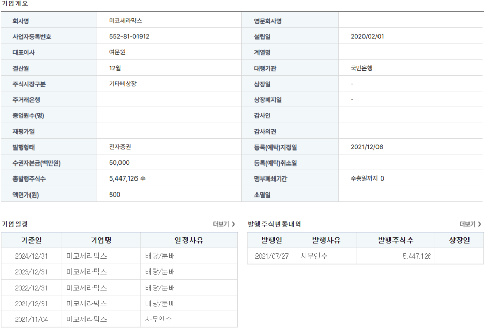Viewport: 484px width, 329px height.
Task: Click the 명부폐쇄기간 label
Action: click(270, 179)
